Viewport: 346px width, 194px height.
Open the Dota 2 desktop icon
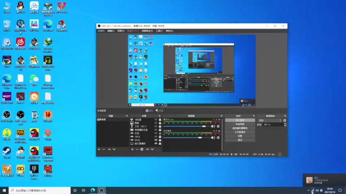coord(20,98)
